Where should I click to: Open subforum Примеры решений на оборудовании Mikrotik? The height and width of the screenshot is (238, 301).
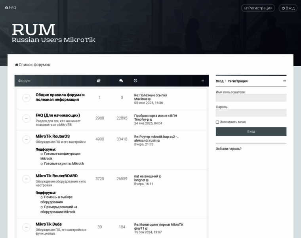point(59,209)
